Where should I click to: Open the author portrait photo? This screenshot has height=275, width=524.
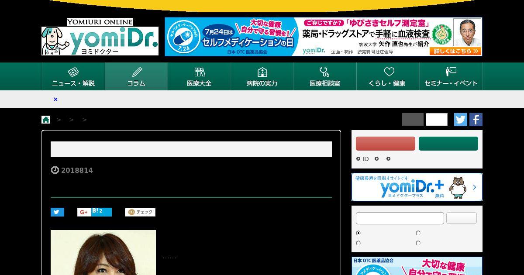[x=103, y=252]
